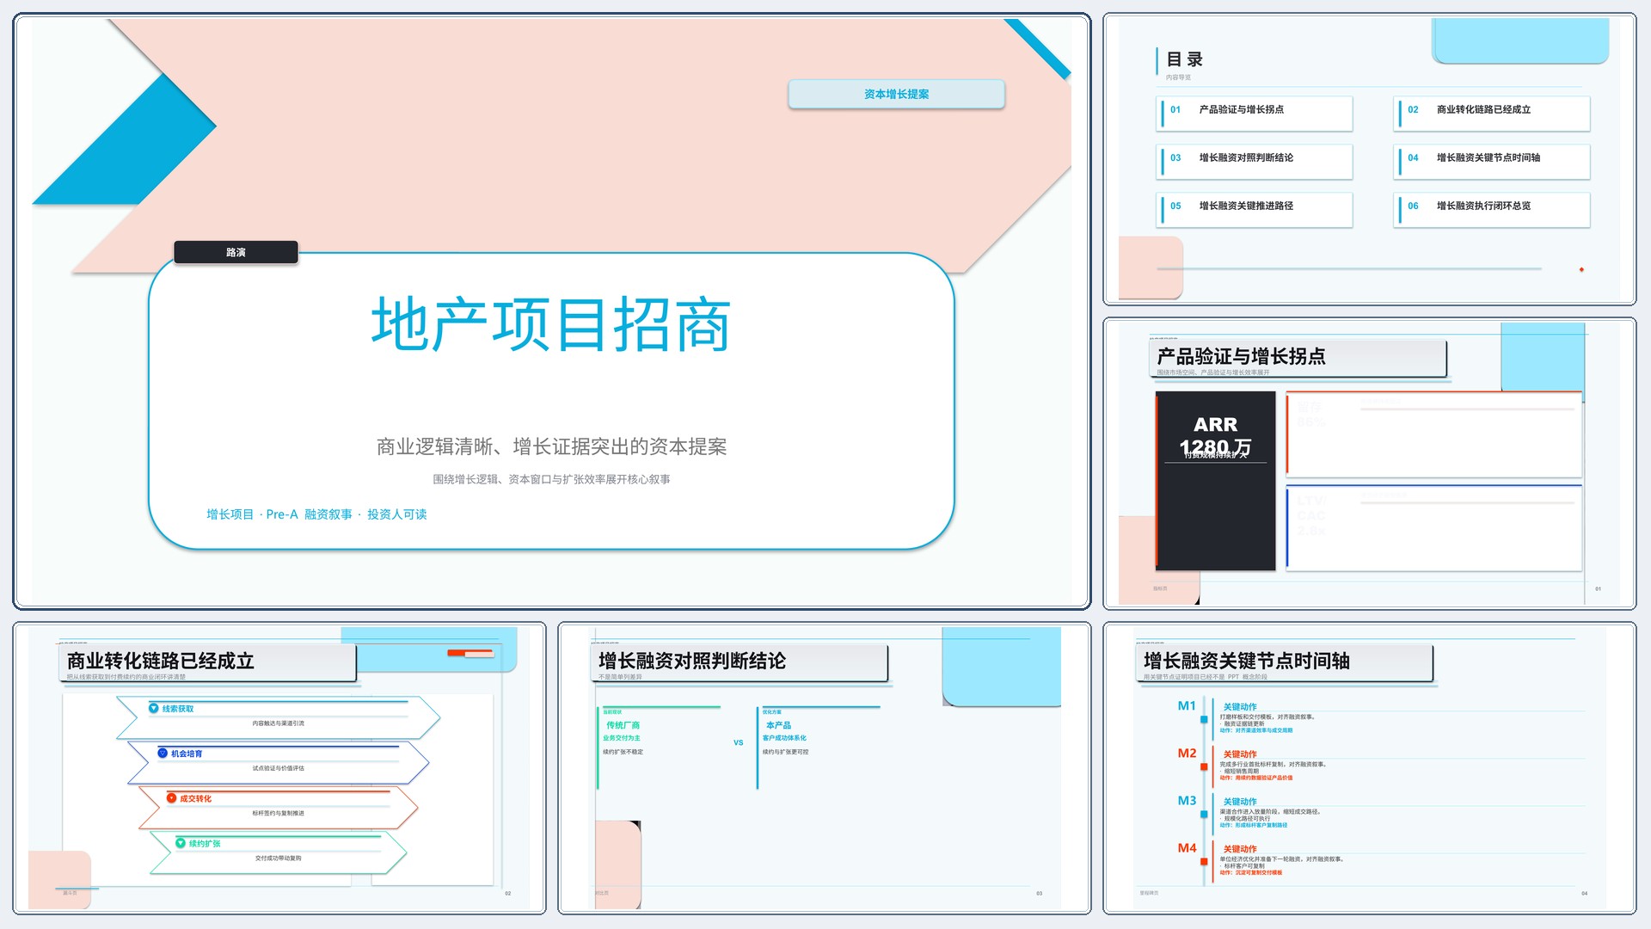
Task: Click the line 围绕增长逻辑、资本窗口与扩张效率展开核心叙事
Action: (551, 479)
